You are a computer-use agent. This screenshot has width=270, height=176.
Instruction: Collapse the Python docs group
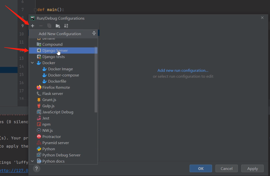pyautogui.click(x=32, y=161)
